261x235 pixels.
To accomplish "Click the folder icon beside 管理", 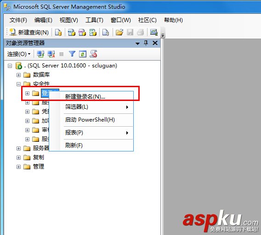I will 27,167.
